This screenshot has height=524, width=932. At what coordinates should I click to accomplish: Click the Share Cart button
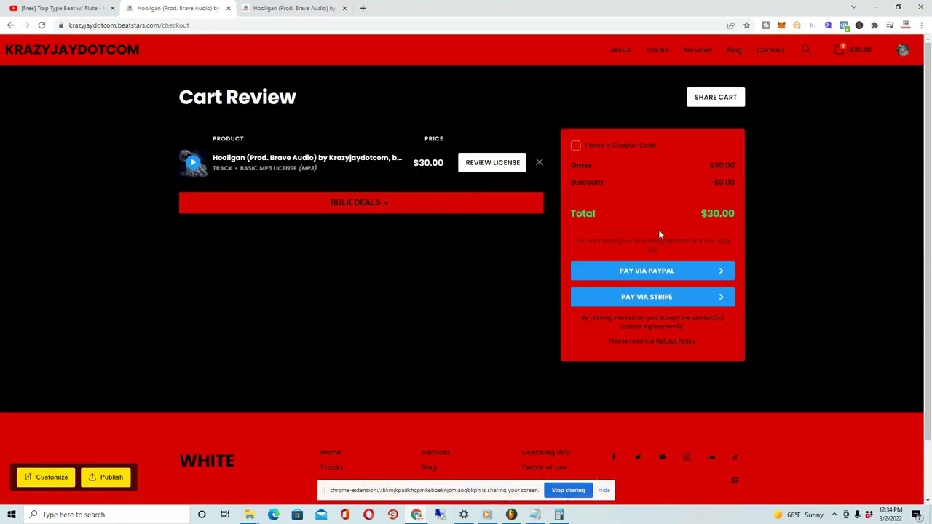click(716, 97)
